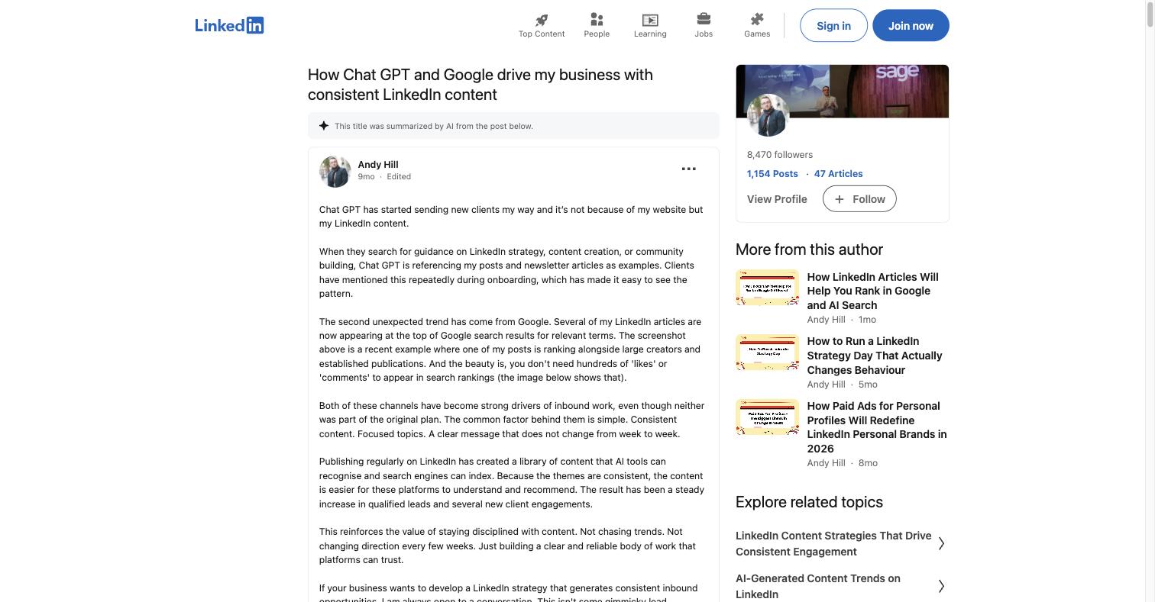1155x602 pixels.
Task: Open Andy Hill author name link
Action: (x=378, y=164)
